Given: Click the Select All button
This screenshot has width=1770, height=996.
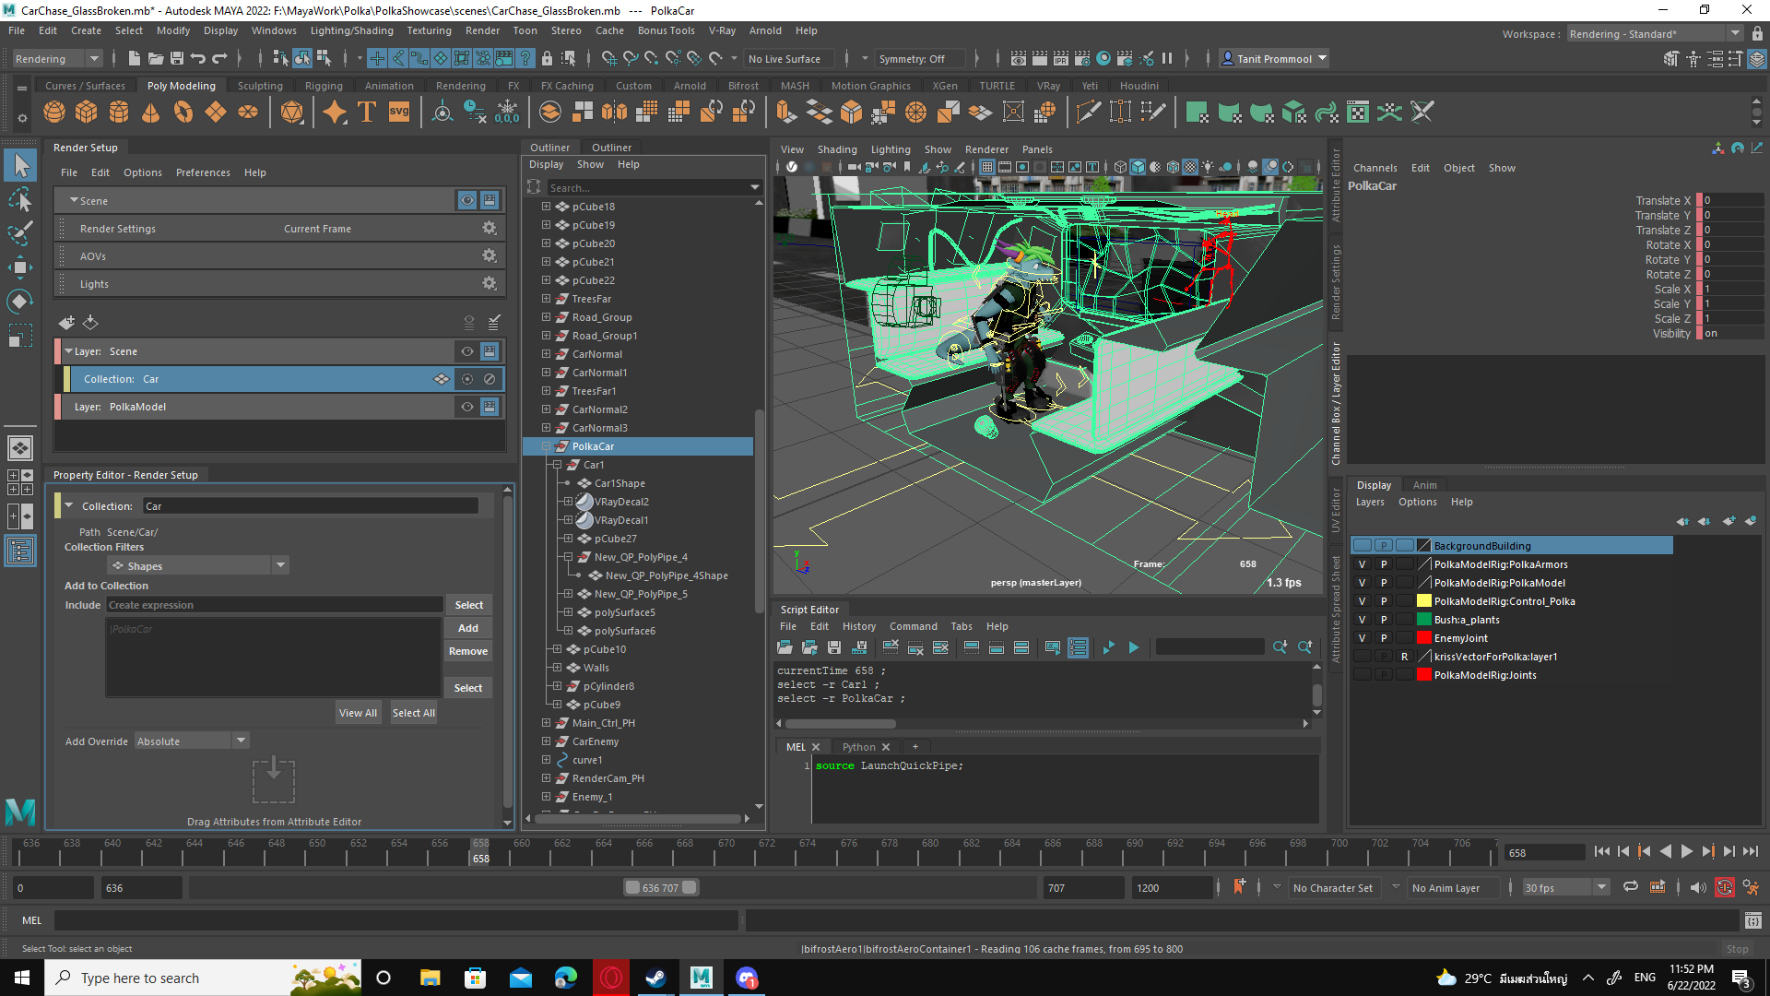Looking at the screenshot, I should [414, 713].
